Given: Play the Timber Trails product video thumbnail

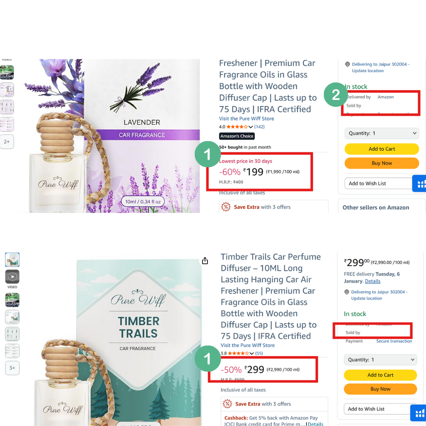Looking at the screenshot, I should [12, 277].
